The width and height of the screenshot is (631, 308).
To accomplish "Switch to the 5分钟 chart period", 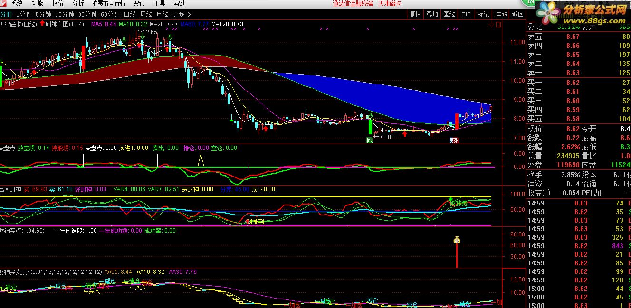I will [x=43, y=14].
